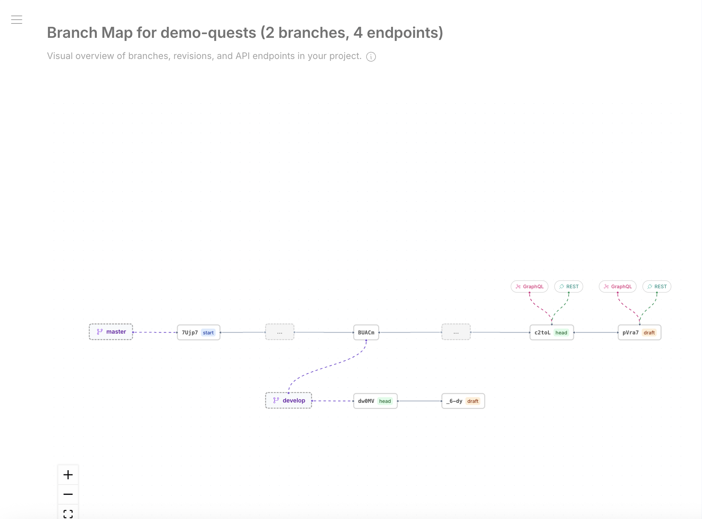Image resolution: width=702 pixels, height=519 pixels.
Task: Select the develop branch node
Action: (288, 400)
